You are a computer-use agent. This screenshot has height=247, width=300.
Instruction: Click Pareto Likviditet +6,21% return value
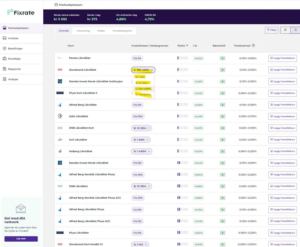199,58
